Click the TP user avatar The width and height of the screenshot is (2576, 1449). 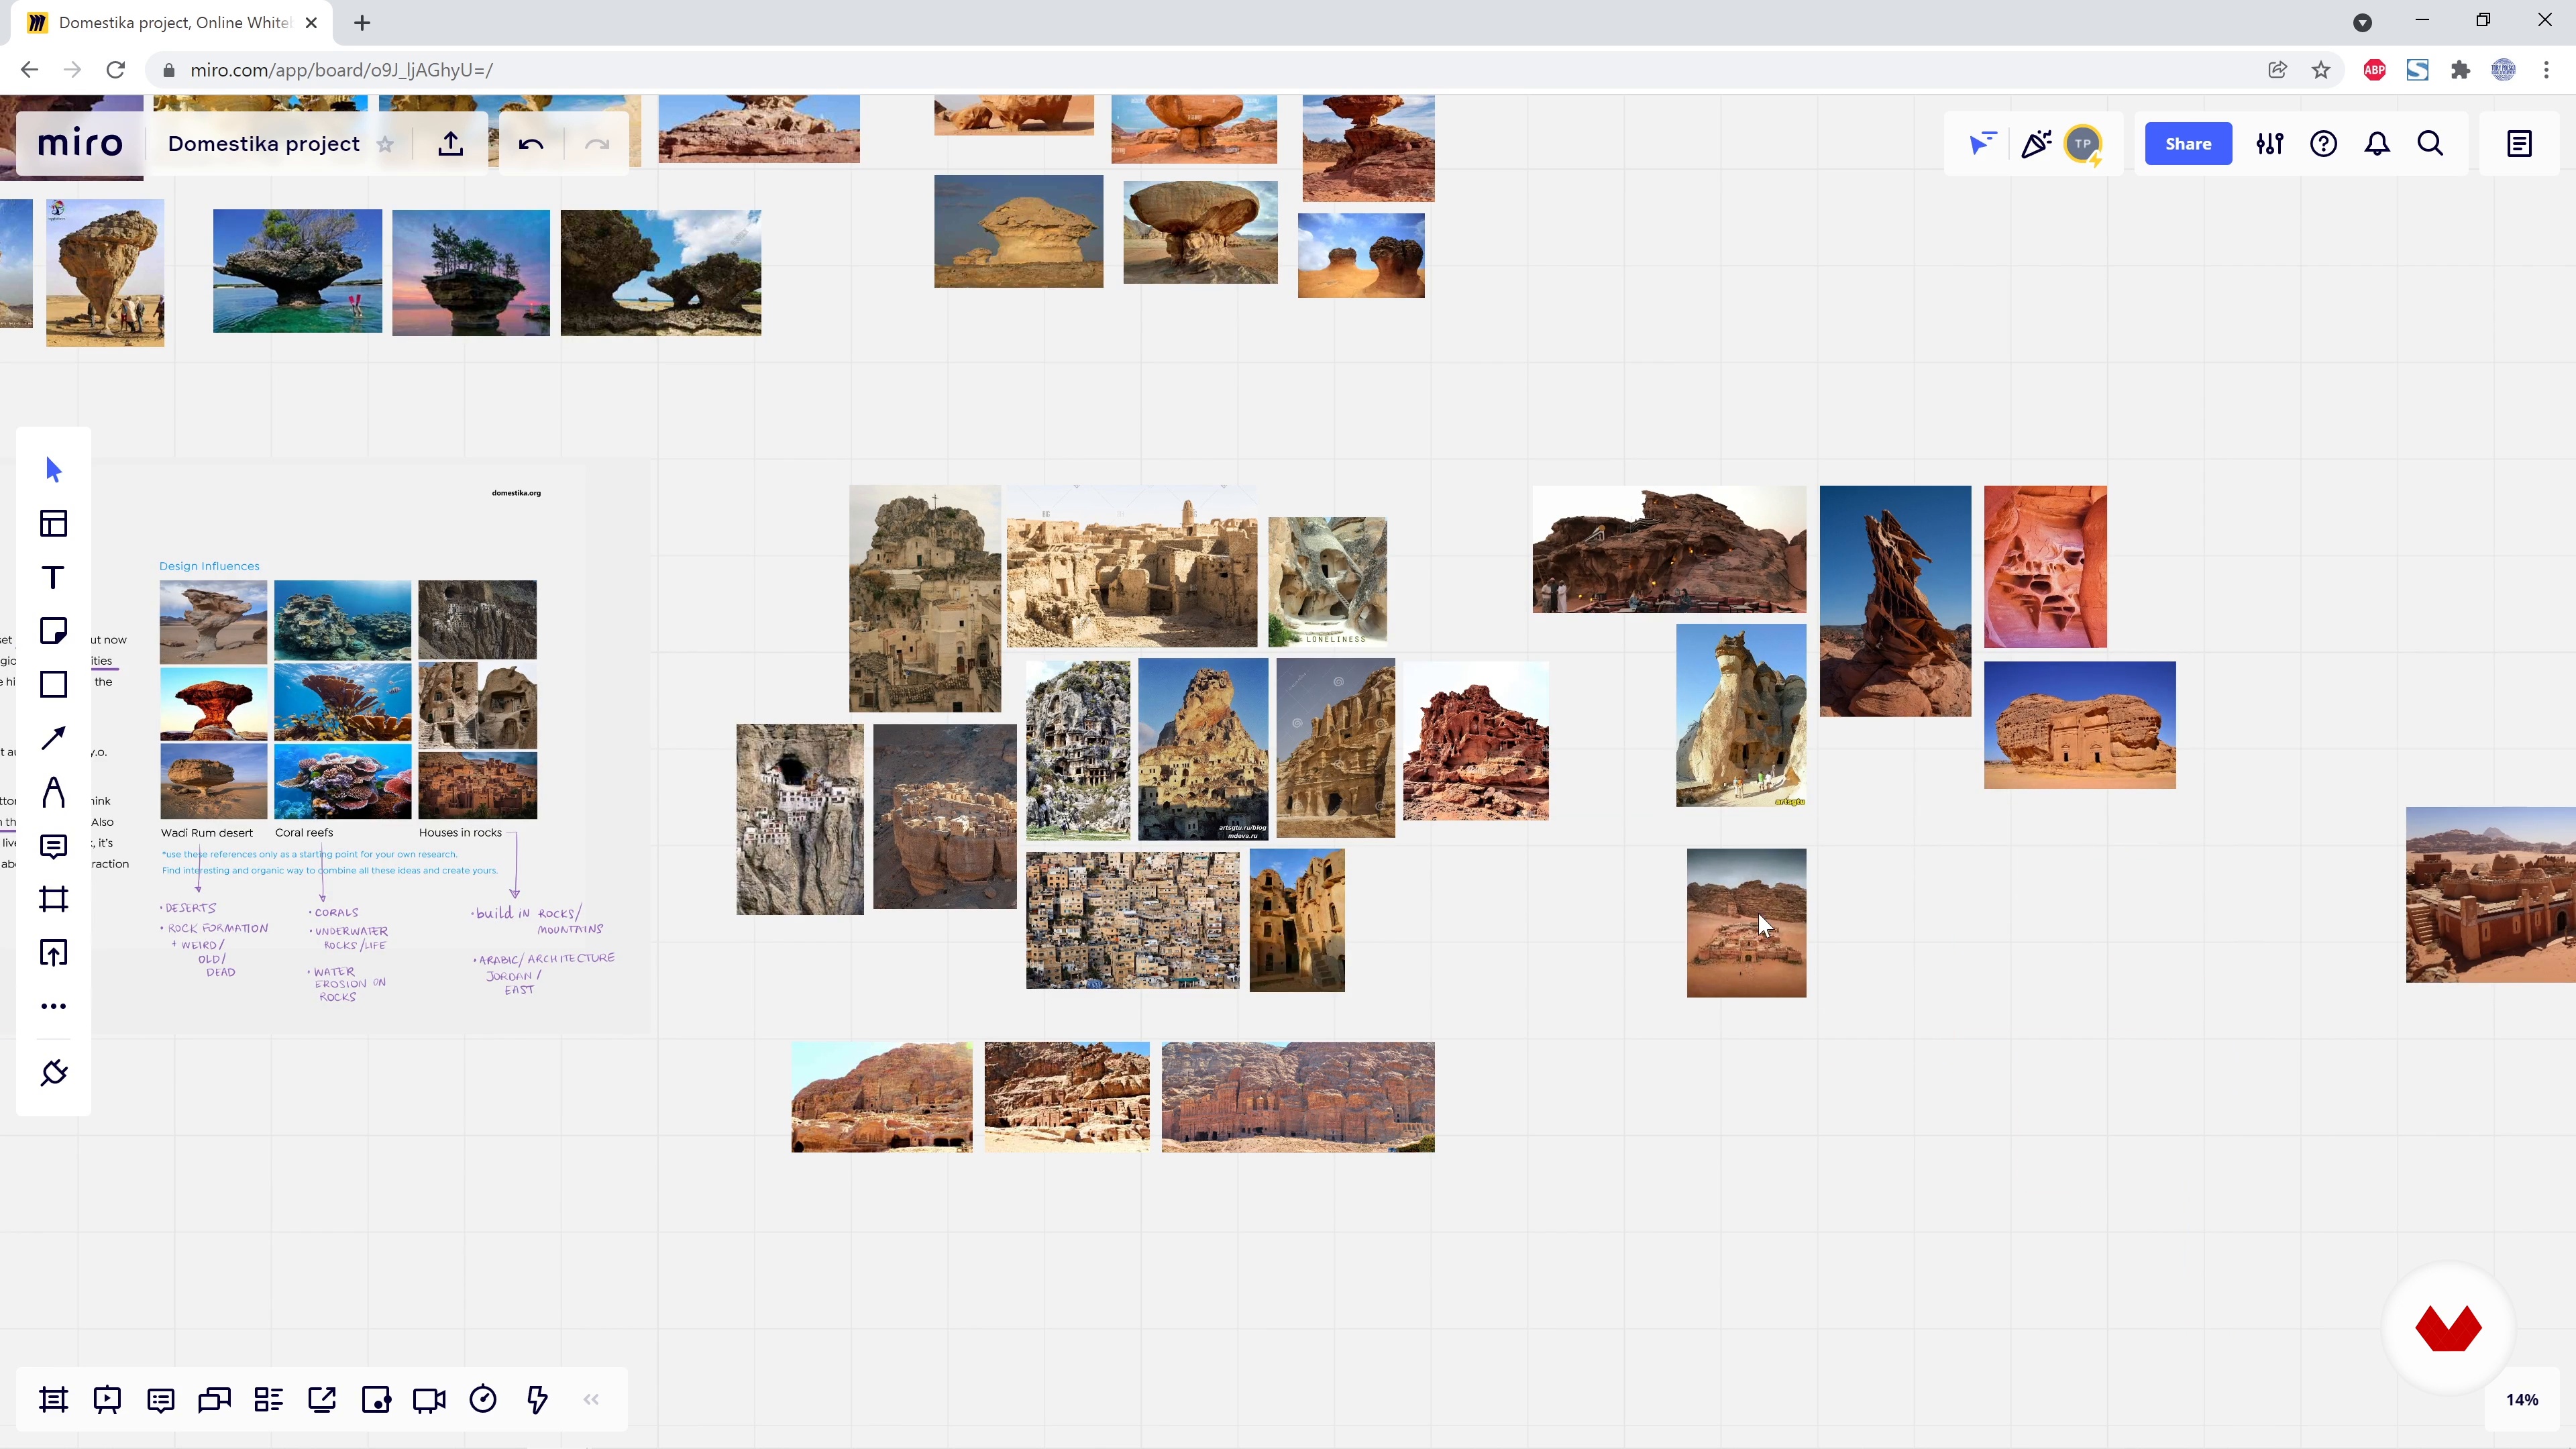2083,144
